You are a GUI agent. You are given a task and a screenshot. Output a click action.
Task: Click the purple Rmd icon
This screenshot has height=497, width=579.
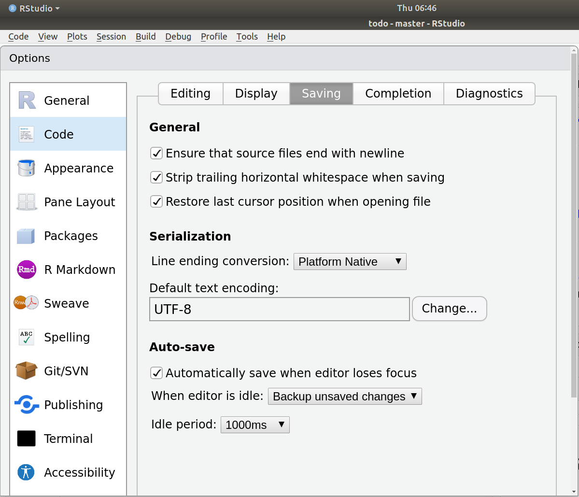pos(27,270)
